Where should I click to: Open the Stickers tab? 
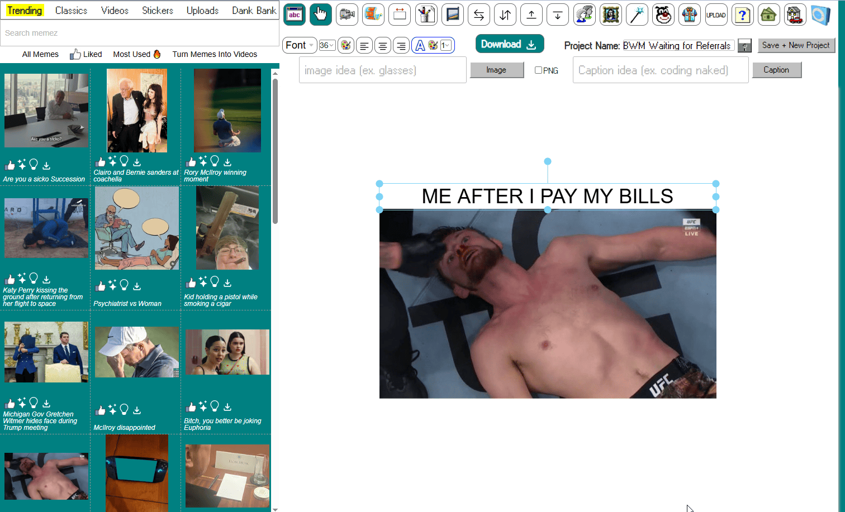pyautogui.click(x=158, y=11)
